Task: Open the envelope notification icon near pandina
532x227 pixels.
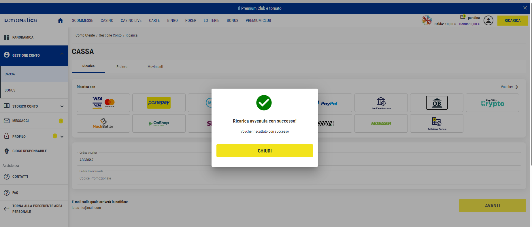Action: 463,17
